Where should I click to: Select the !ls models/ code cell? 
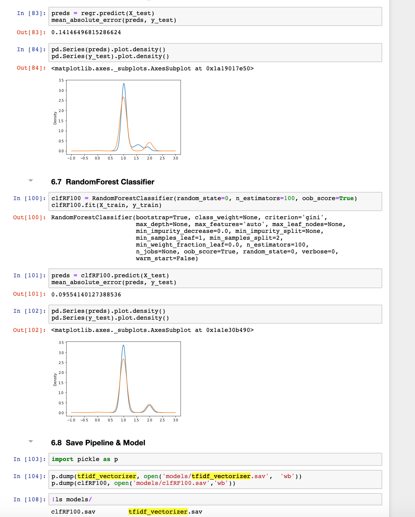215,499
